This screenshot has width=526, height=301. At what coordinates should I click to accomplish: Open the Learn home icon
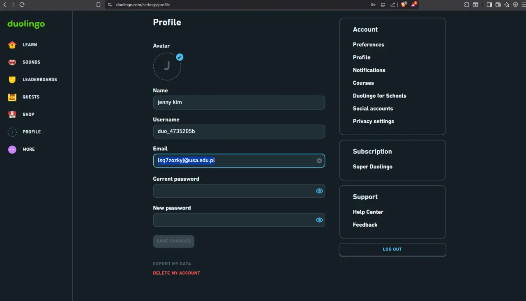12,45
